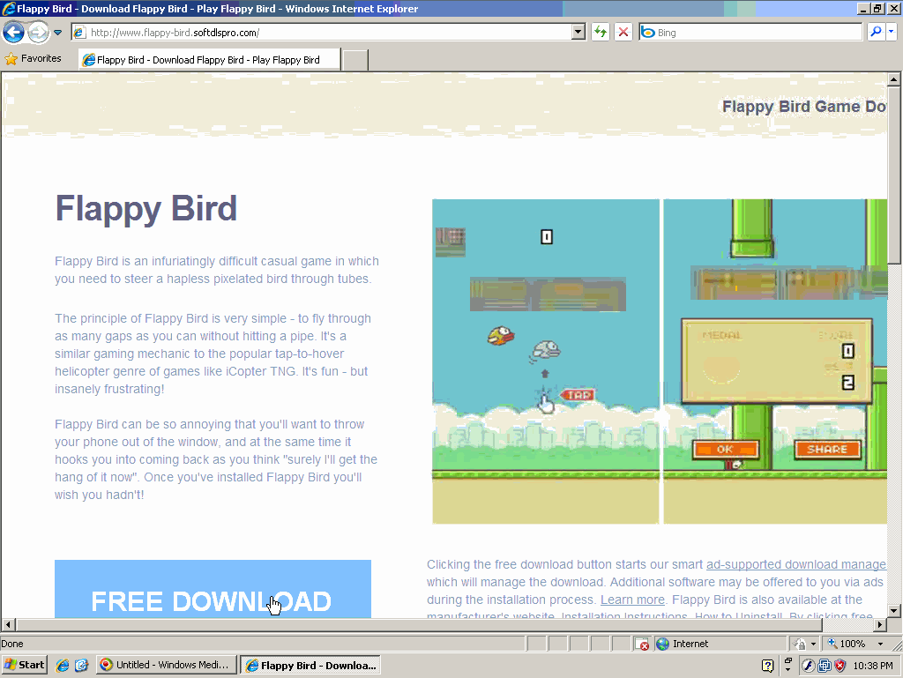Open the ad-supported download manager link

point(796,564)
